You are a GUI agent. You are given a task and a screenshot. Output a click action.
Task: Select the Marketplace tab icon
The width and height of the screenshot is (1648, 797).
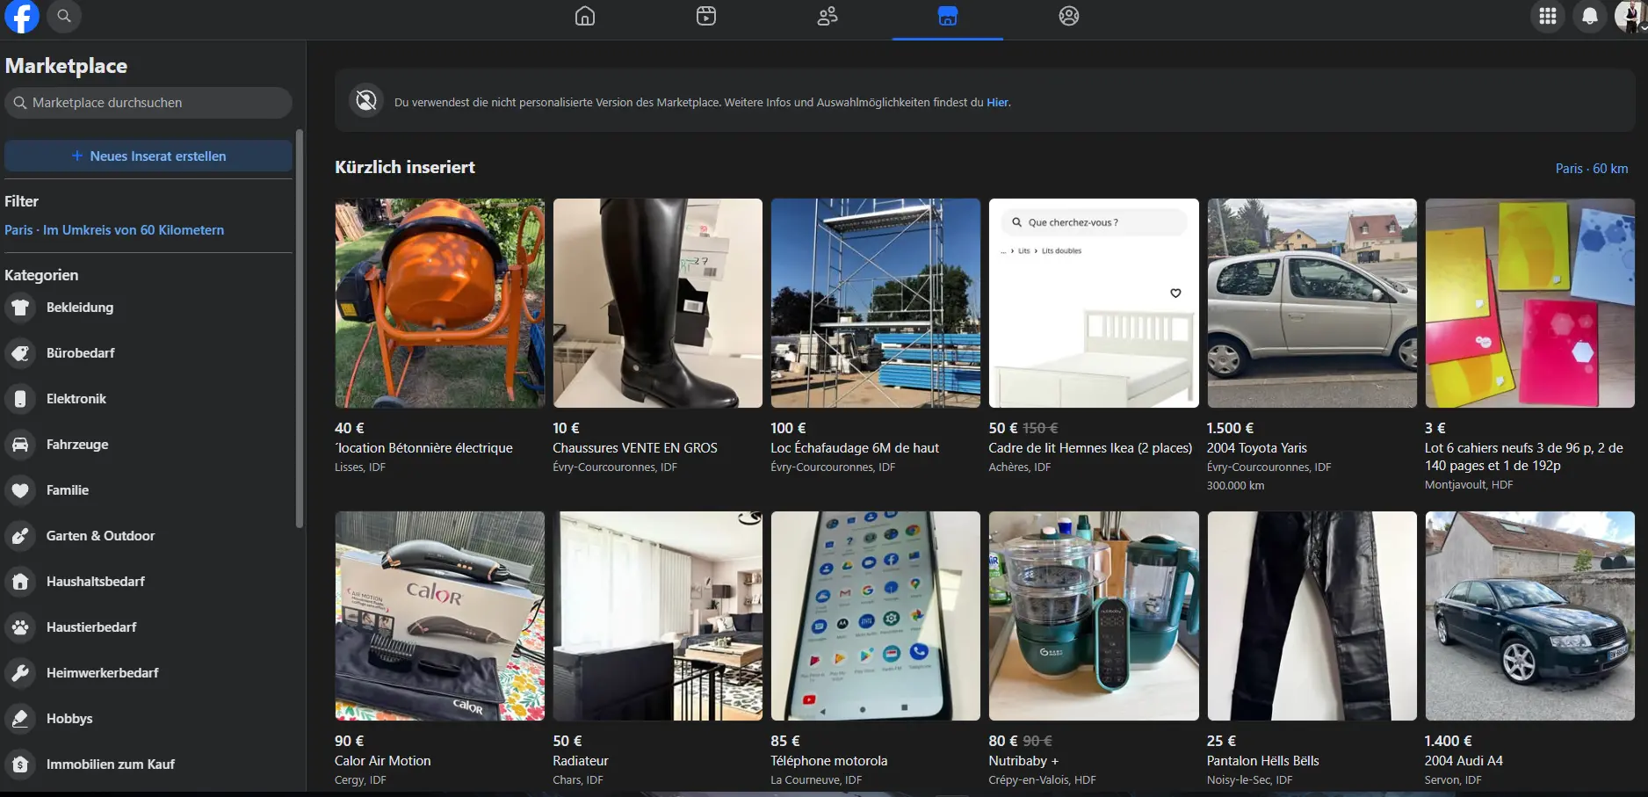(x=948, y=16)
